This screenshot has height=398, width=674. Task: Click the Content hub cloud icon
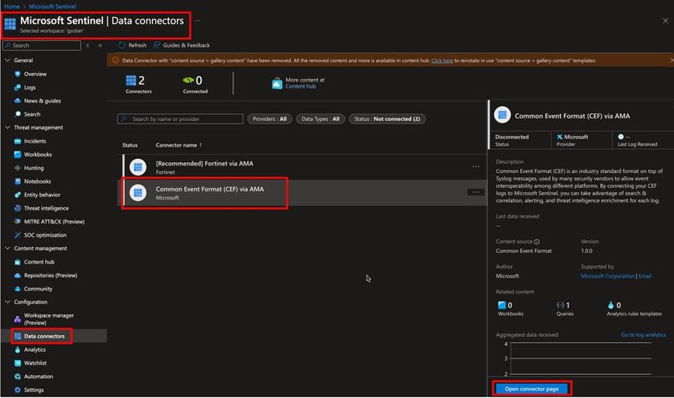tap(277, 83)
